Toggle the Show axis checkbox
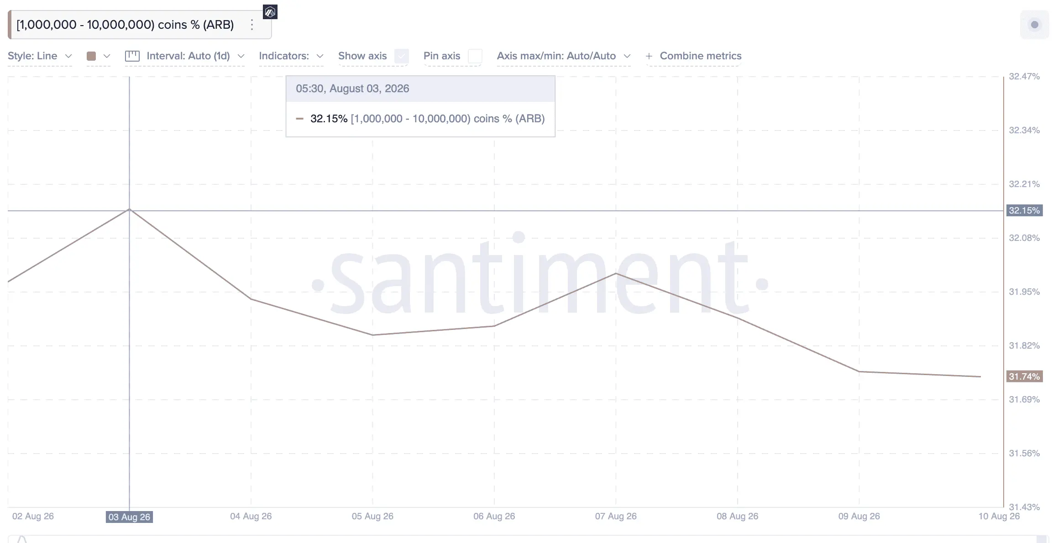The height and width of the screenshot is (543, 1058). [402, 56]
